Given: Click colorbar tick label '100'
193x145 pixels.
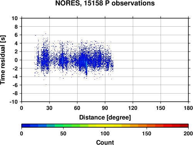Looking at the screenshot, I should 105,133.
